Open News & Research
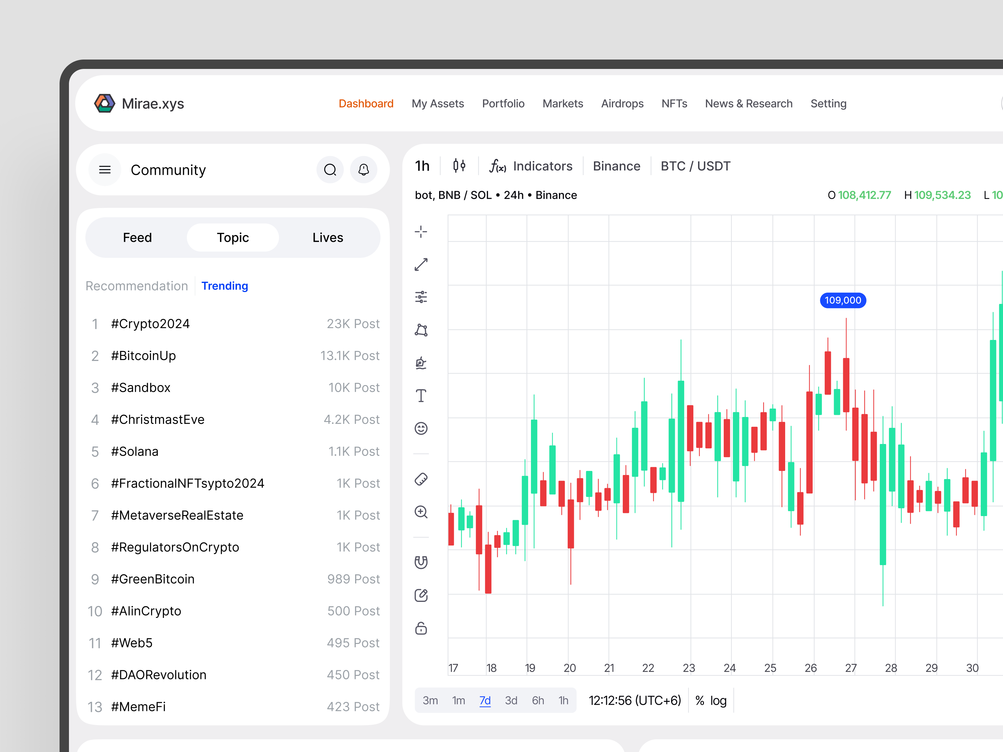Screen dimensions: 1003x752 click(x=748, y=103)
